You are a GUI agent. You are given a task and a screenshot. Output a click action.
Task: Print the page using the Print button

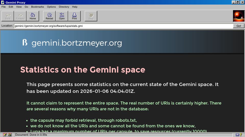74,16
